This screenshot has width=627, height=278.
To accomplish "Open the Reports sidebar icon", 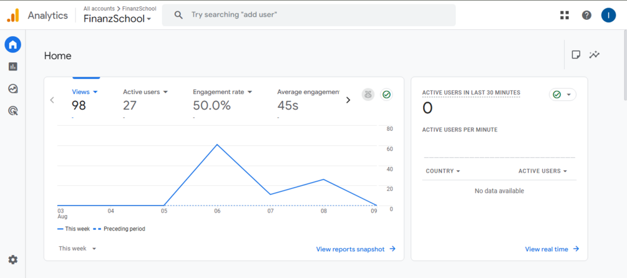I will [12, 67].
